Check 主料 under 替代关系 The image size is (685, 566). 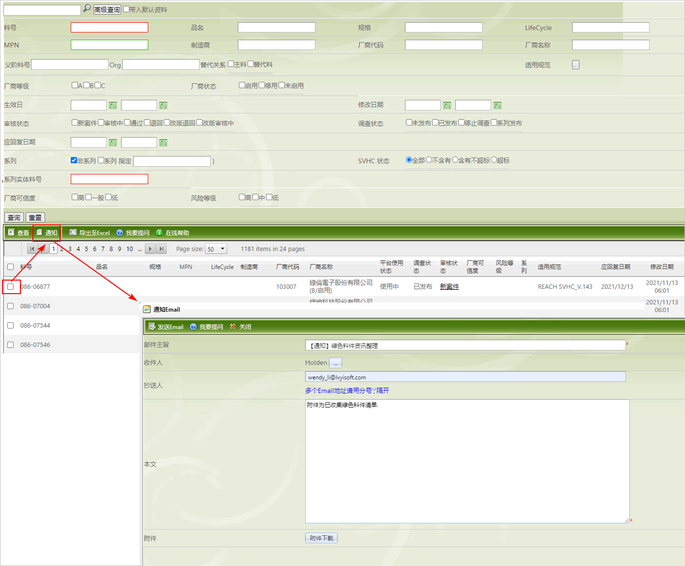click(x=231, y=63)
